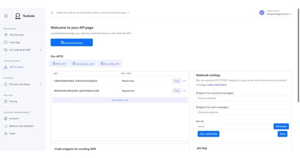Image resolution: width=300 pixels, height=158 pixels.
Task: Click the 'Master Key' type cell
Action: 128,81
